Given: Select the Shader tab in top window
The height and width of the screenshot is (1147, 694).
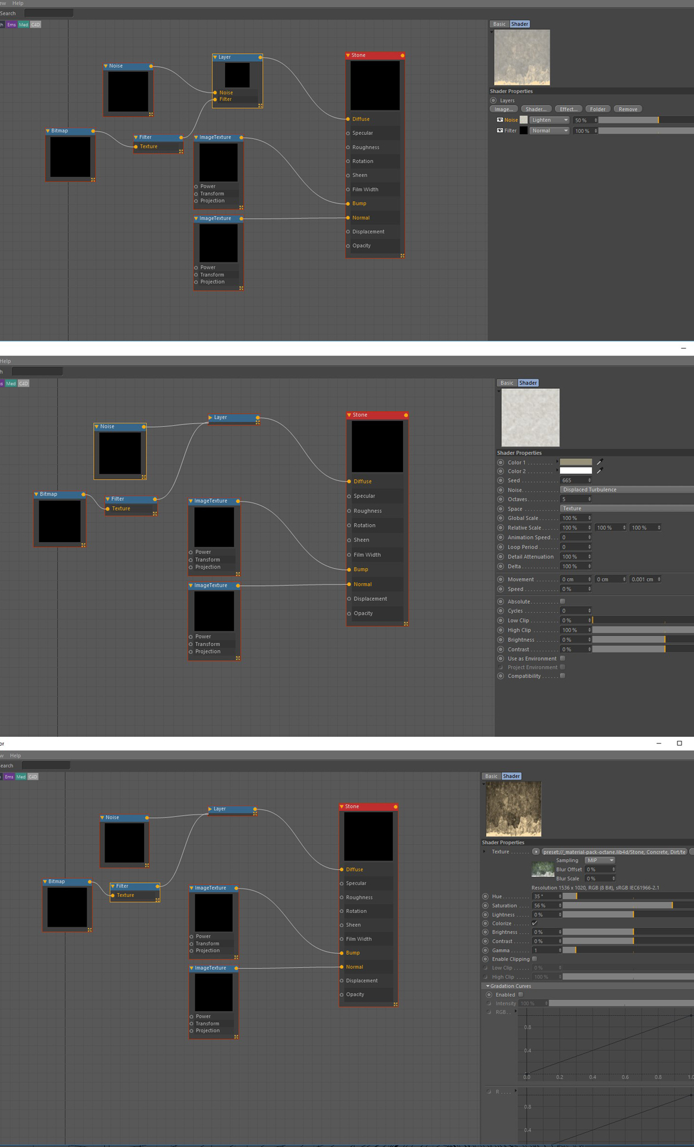Looking at the screenshot, I should tap(519, 24).
